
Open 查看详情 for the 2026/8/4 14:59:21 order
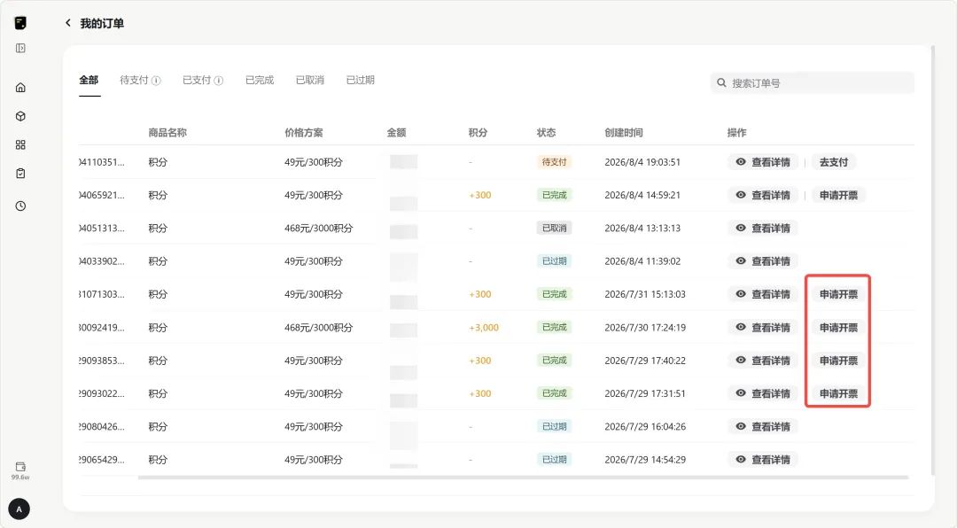click(763, 195)
